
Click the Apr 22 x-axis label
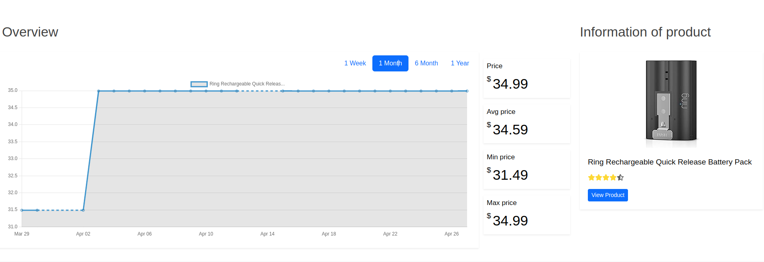(390, 234)
